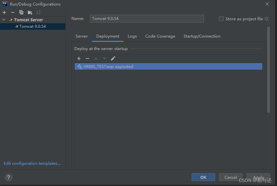Sort configurations alphabetically icon
Image resolution: width=277 pixels, height=186 pixels.
(x=38, y=12)
